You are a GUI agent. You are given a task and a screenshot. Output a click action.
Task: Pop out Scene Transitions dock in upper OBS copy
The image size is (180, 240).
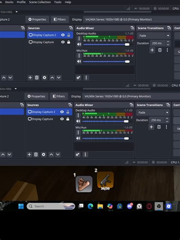point(169,28)
